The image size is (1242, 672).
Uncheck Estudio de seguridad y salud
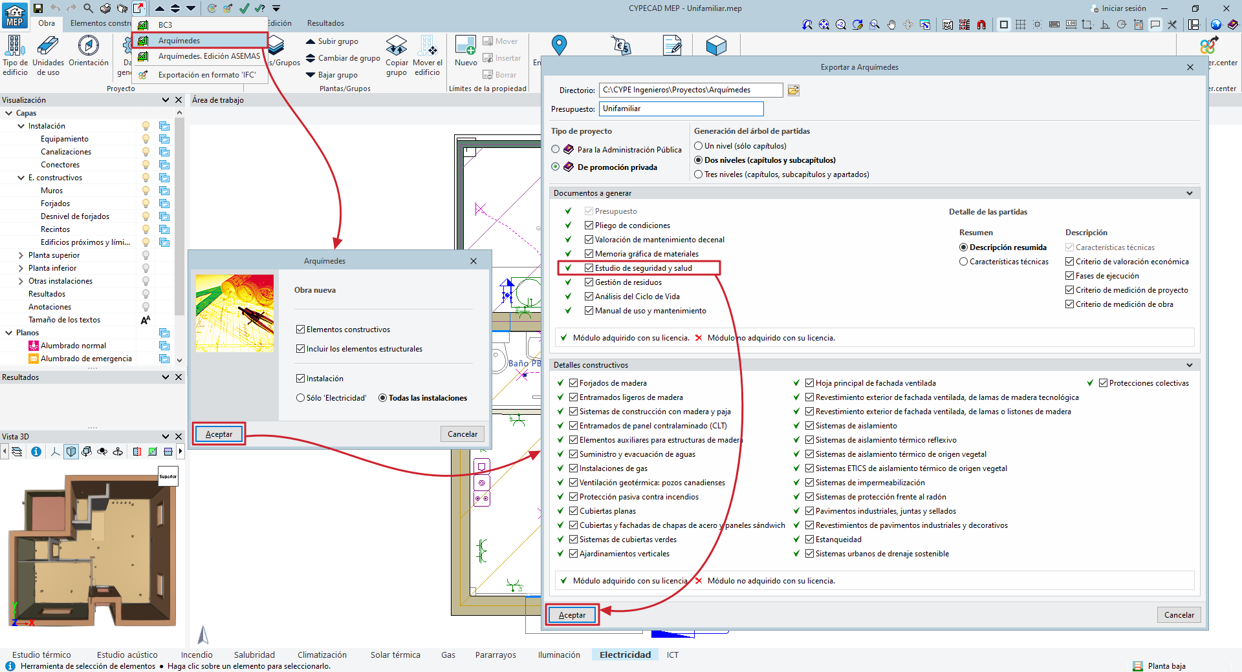coord(589,268)
